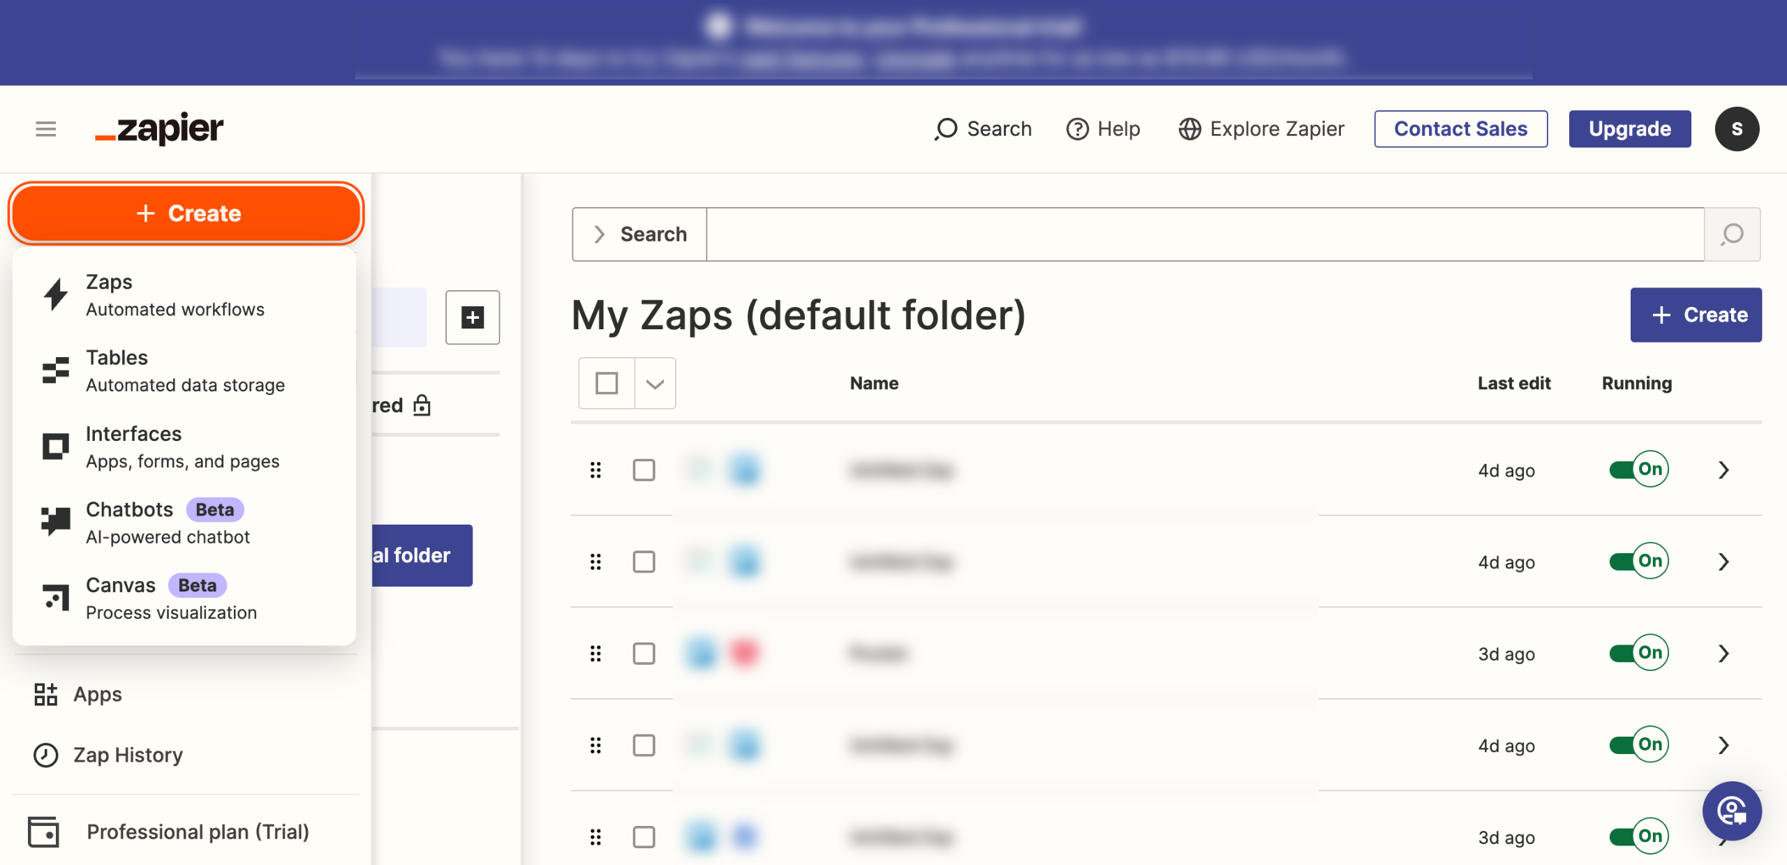Screen dimensions: 1787x865
Task: Click the hamburger menu icon
Action: pos(45,129)
